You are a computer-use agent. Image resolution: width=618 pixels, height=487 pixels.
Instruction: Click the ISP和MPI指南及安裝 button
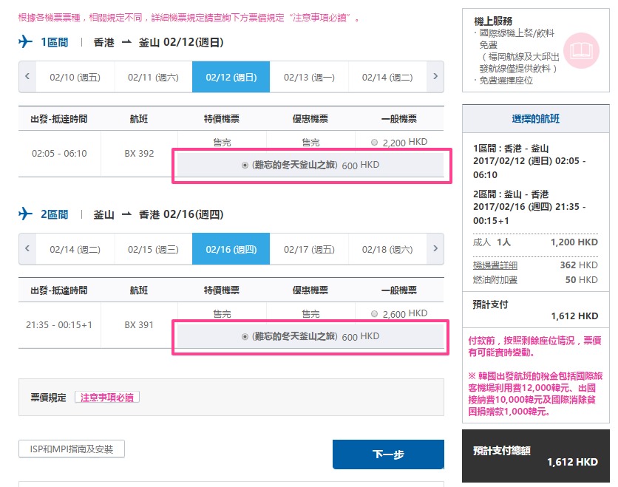72,449
